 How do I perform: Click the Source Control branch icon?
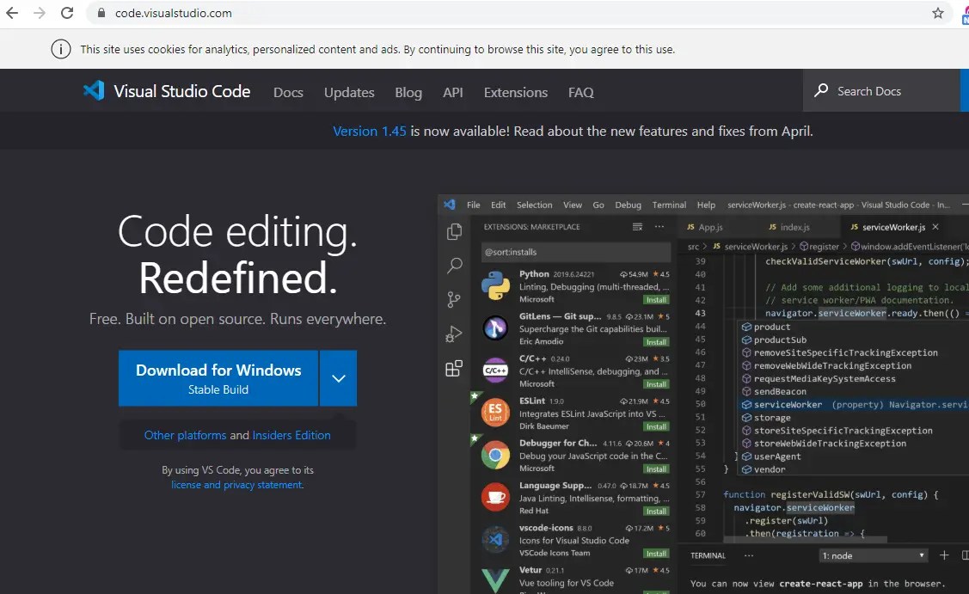(454, 300)
